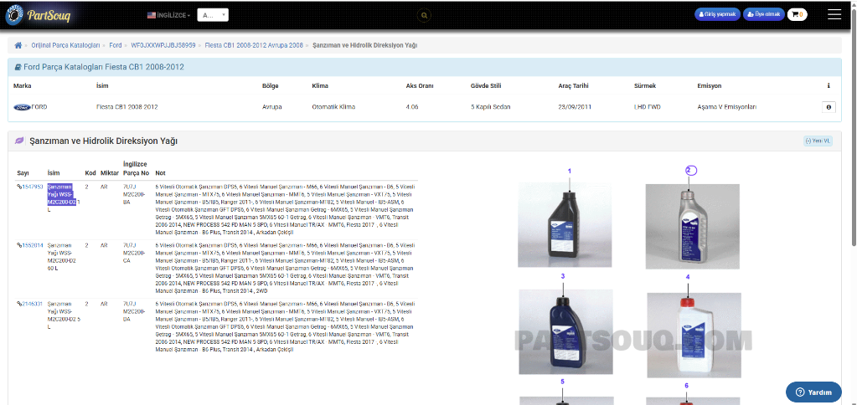Click the vehicle info icon button
857x405 pixels.
(x=829, y=107)
